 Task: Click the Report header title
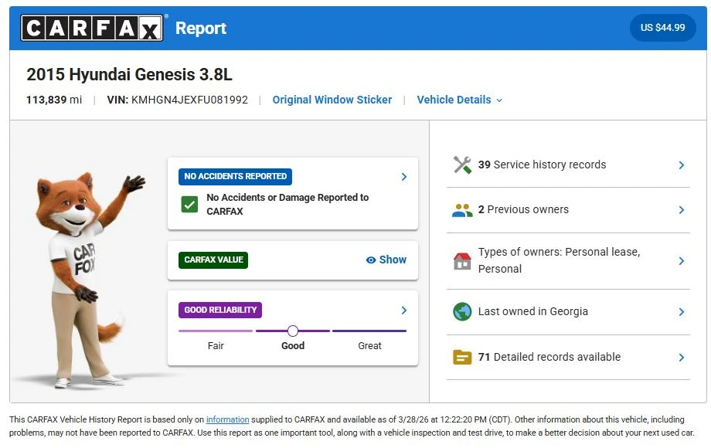tap(201, 28)
